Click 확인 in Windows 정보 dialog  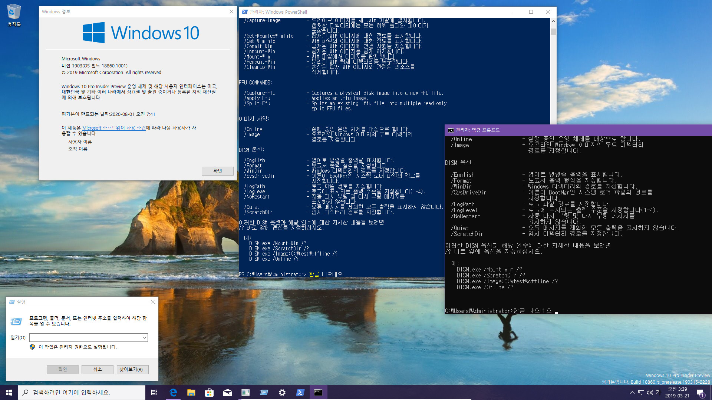[x=218, y=171]
